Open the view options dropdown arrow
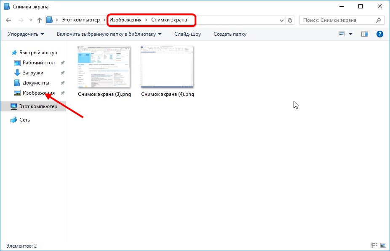 coord(350,34)
